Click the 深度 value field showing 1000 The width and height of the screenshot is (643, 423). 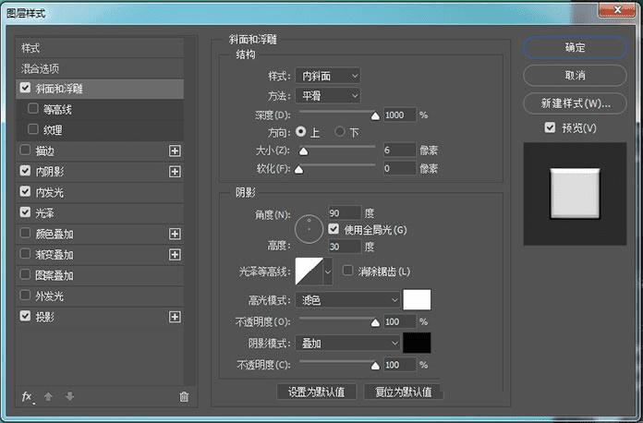(x=399, y=115)
